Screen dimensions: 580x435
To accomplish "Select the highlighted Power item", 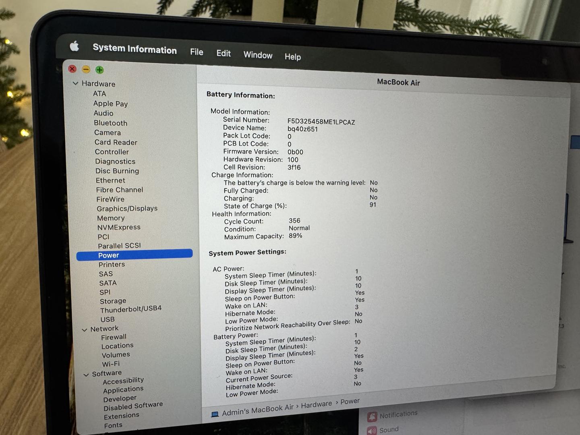I will 135,255.
